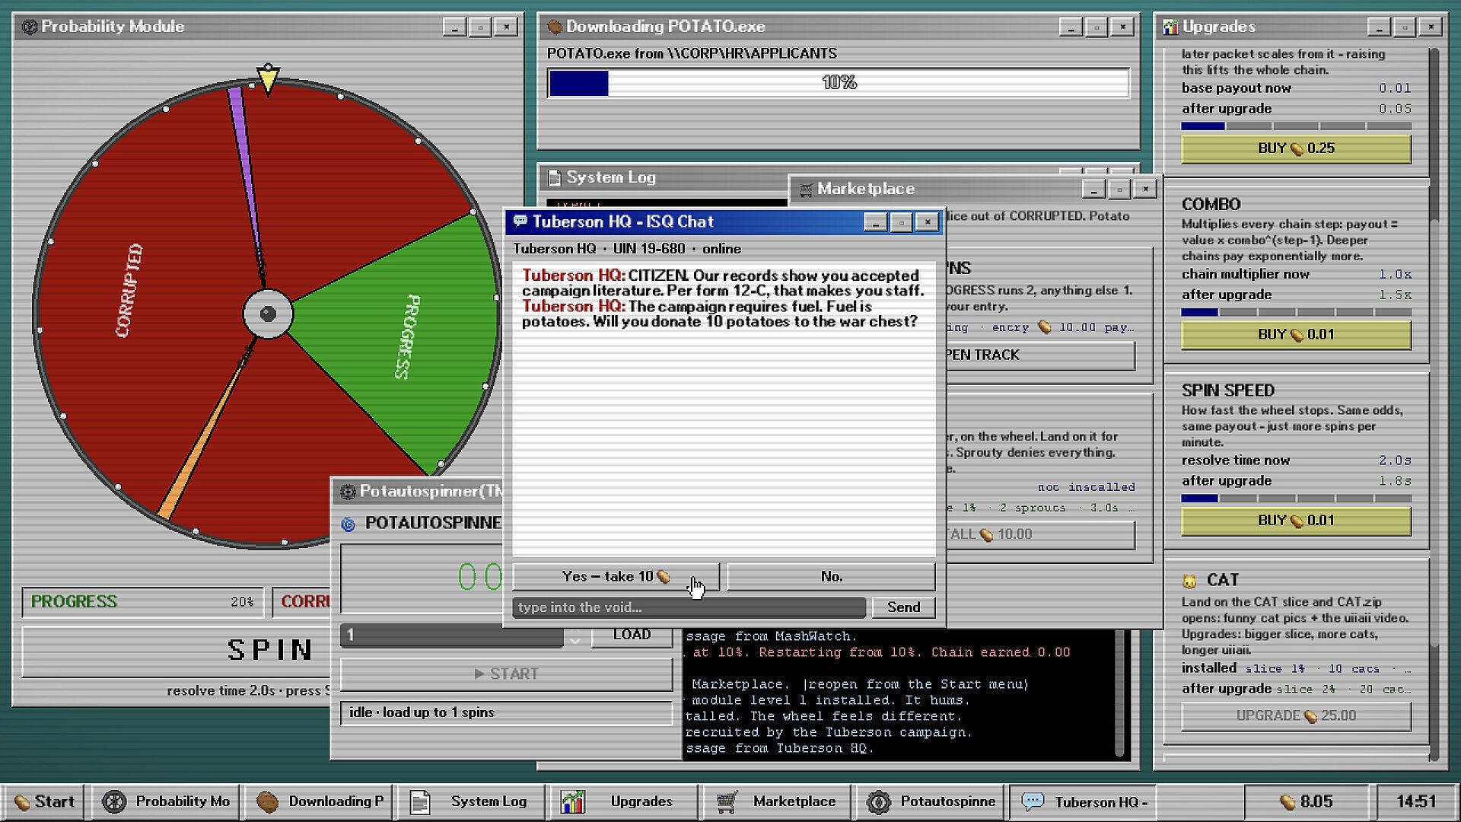Click the gear icon in Potautospinner titlebar
Viewport: 1461px width, 822px height.
[348, 492]
